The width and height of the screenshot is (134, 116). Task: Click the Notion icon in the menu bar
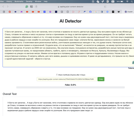[x=93, y=2]
